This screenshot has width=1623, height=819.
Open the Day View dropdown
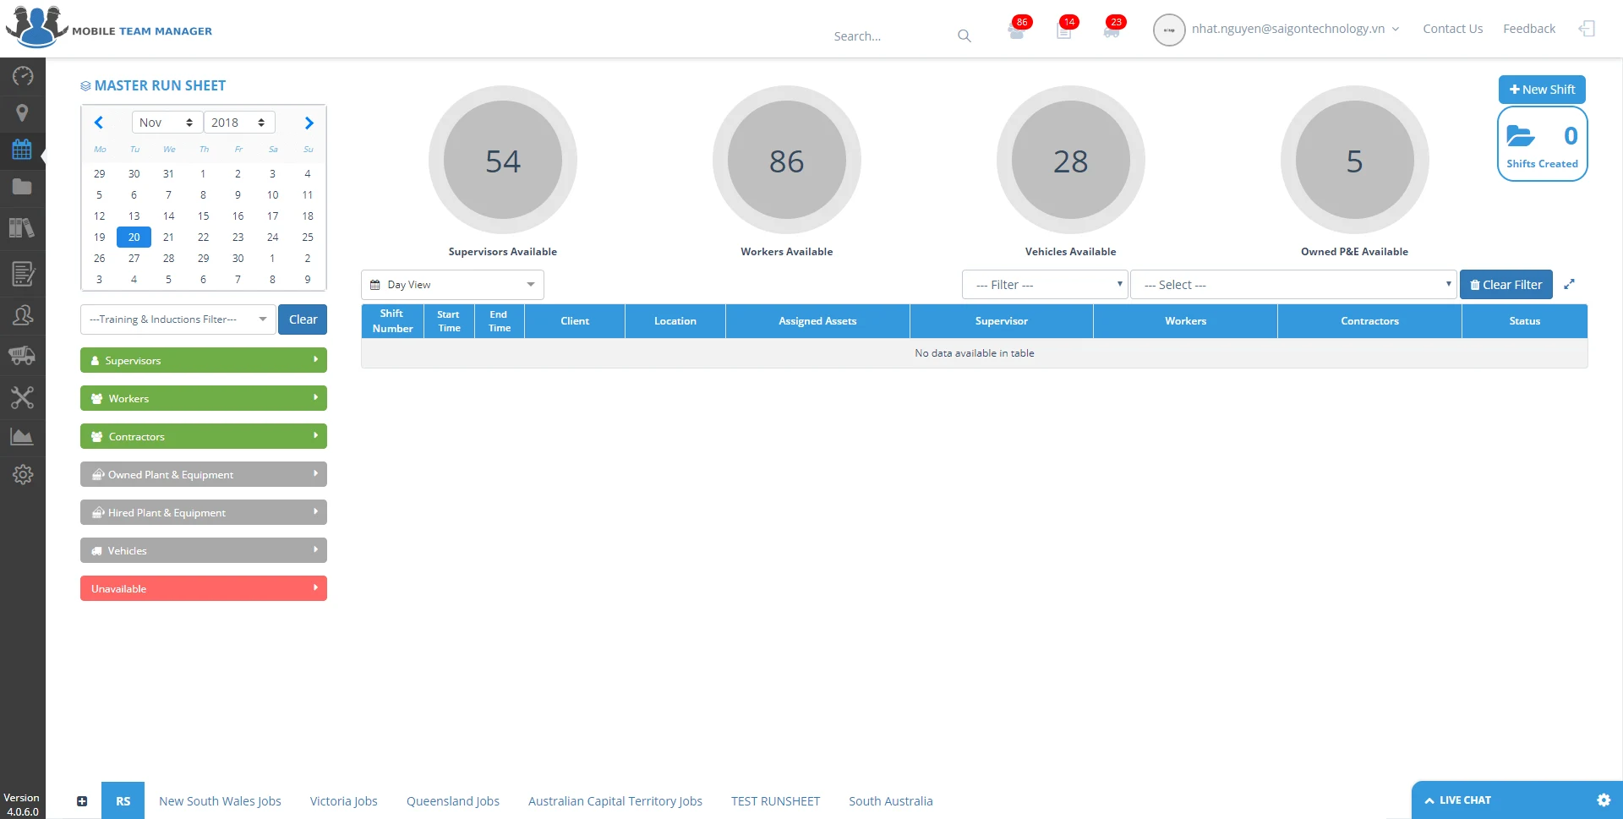pos(452,285)
